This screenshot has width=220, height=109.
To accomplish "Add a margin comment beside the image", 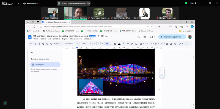I will click(x=162, y=70).
